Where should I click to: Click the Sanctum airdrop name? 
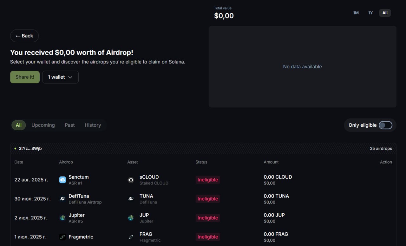(x=79, y=177)
